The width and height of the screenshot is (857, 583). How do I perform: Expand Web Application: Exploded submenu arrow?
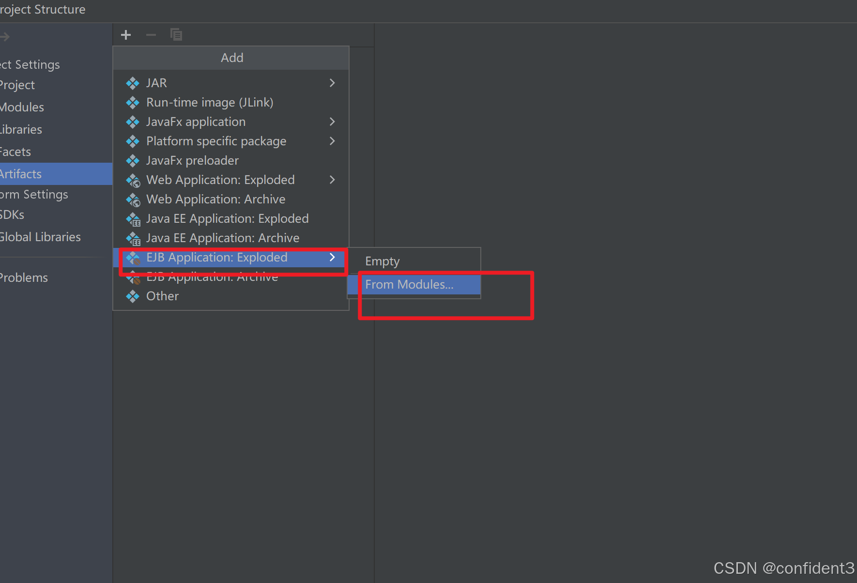(x=332, y=180)
